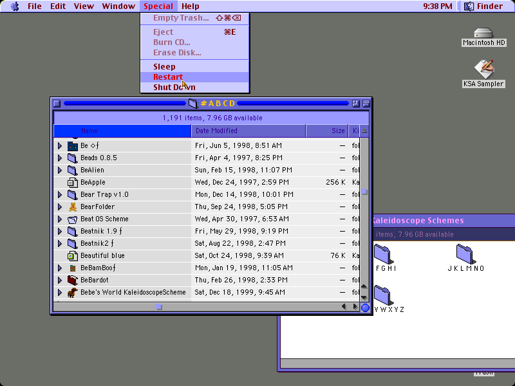Sort the list by Date Modified column
Image resolution: width=515 pixels, height=386 pixels.
click(248, 131)
